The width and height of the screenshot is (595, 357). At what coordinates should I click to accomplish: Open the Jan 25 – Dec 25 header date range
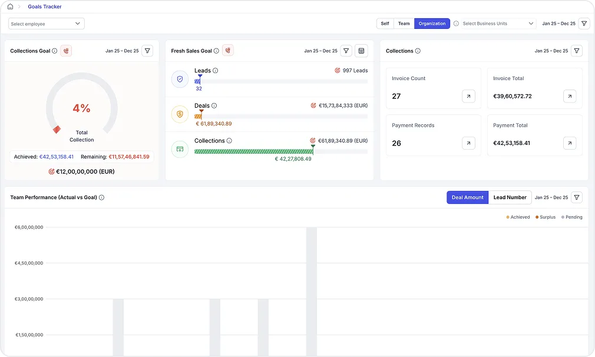point(558,24)
